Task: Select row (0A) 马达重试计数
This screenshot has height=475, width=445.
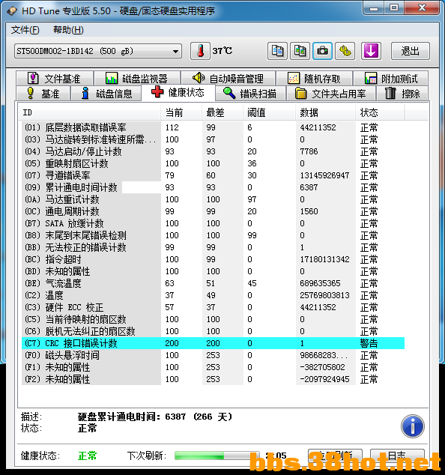Action: (x=213, y=199)
